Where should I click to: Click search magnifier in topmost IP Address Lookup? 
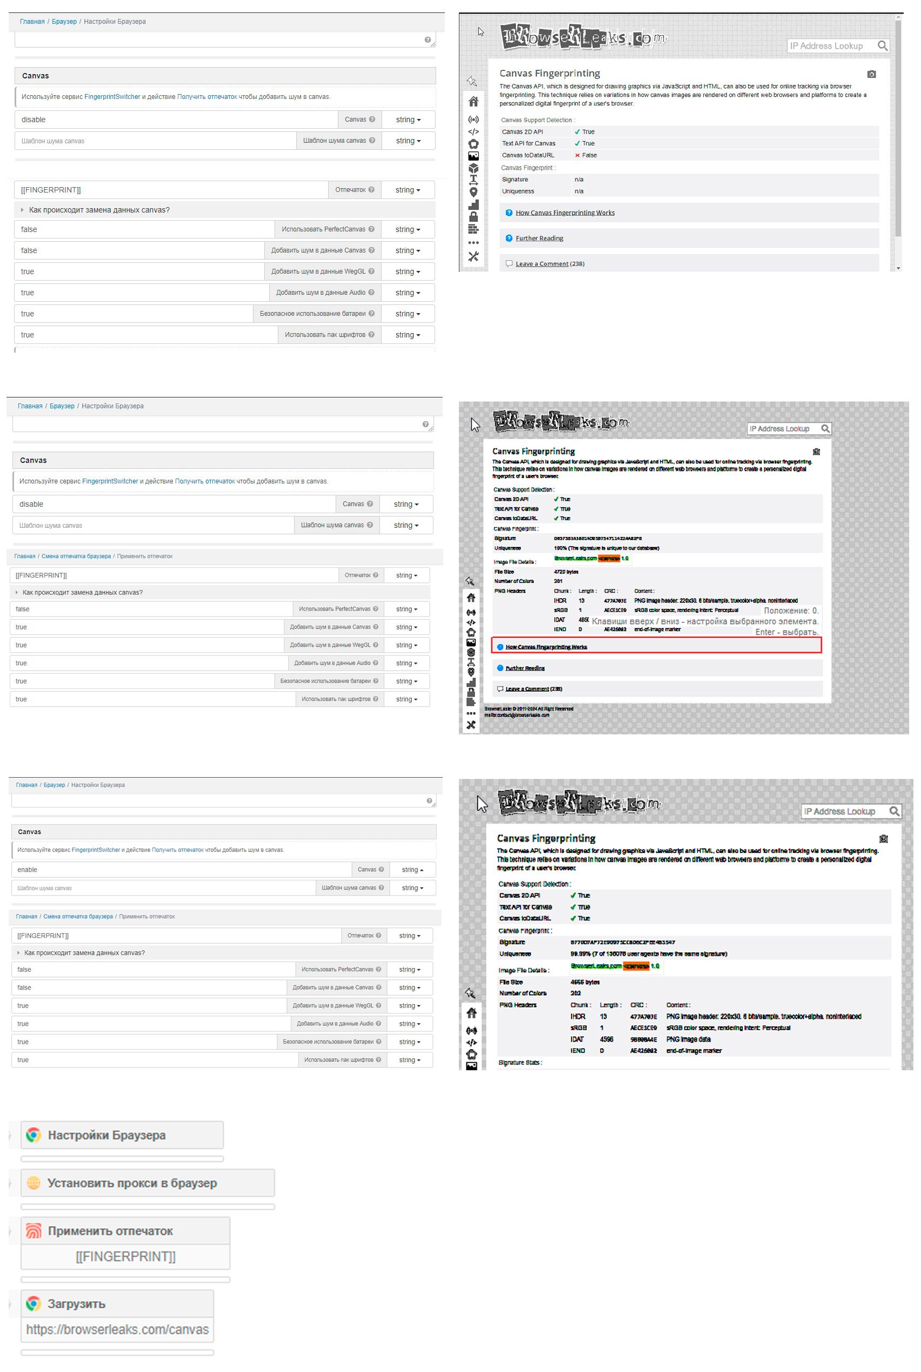point(882,46)
